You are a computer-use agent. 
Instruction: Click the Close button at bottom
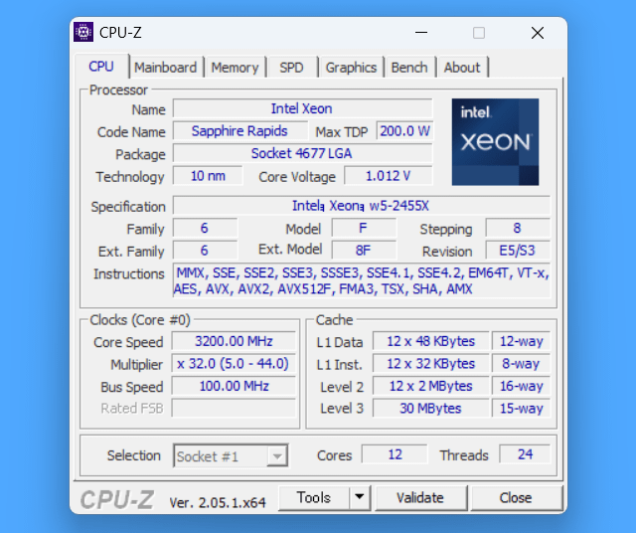[x=516, y=497]
